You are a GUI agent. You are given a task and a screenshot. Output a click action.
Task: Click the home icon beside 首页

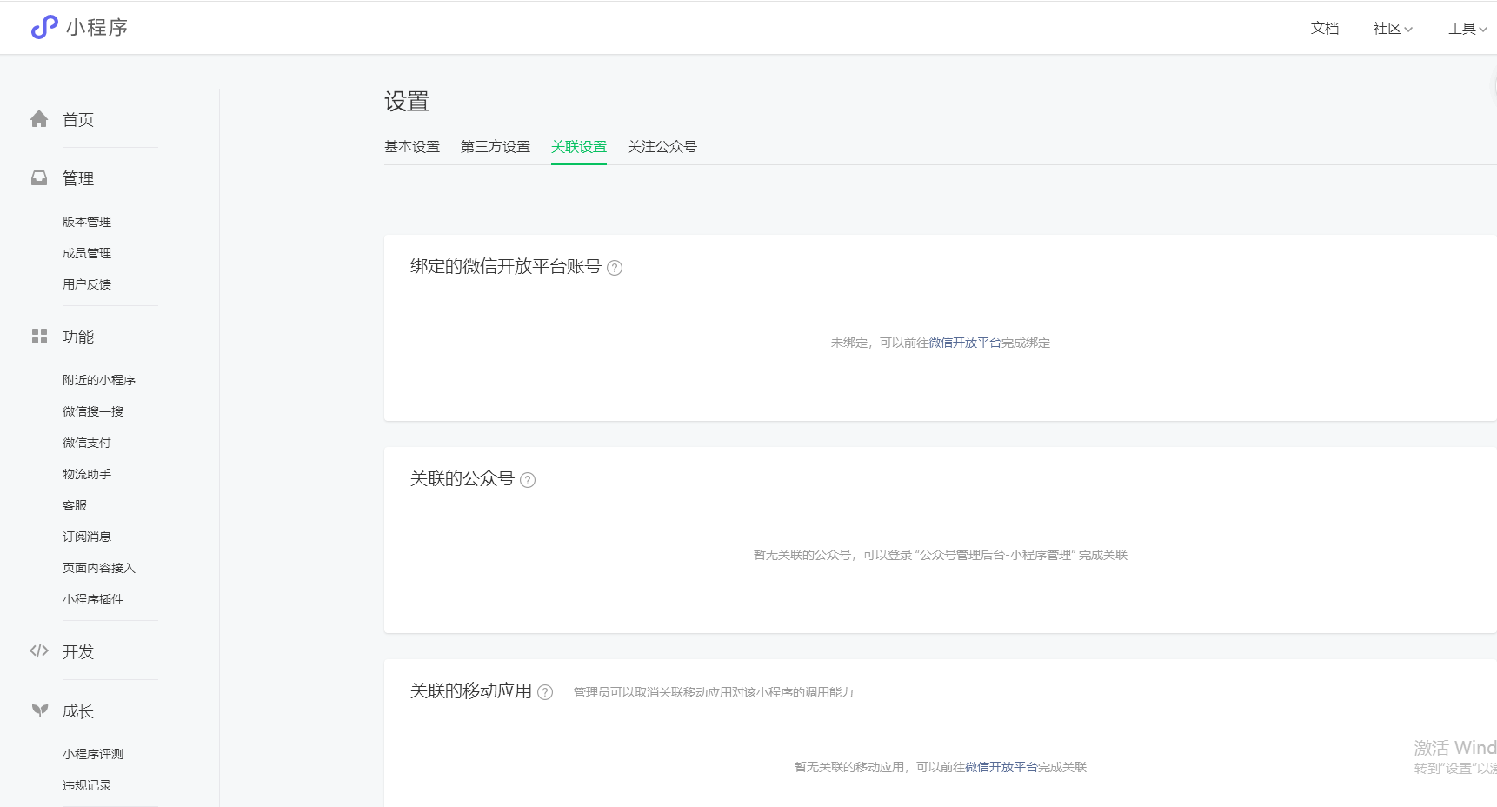point(39,119)
